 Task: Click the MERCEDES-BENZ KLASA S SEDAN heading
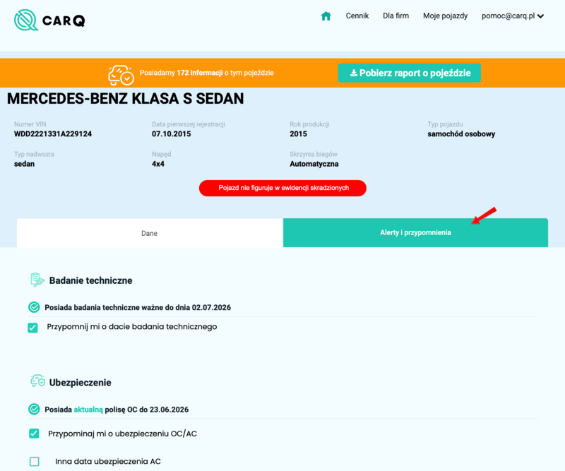[x=126, y=98]
